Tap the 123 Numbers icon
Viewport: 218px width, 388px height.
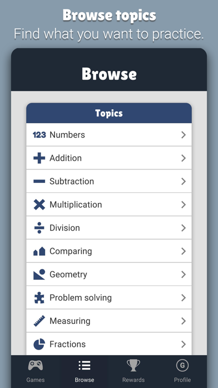pos(39,135)
